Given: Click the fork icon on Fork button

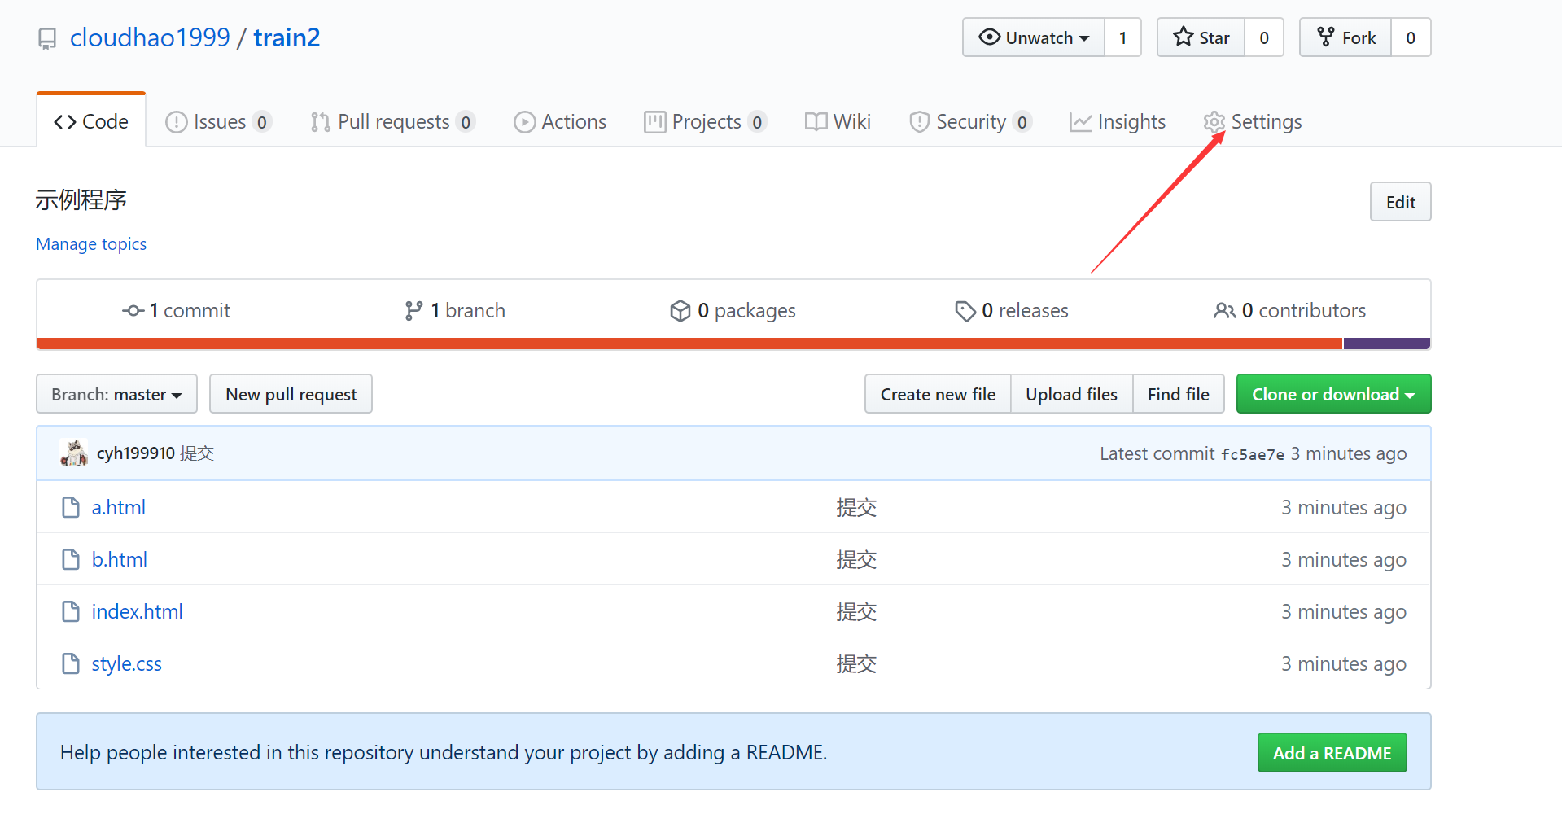Looking at the screenshot, I should tap(1326, 37).
